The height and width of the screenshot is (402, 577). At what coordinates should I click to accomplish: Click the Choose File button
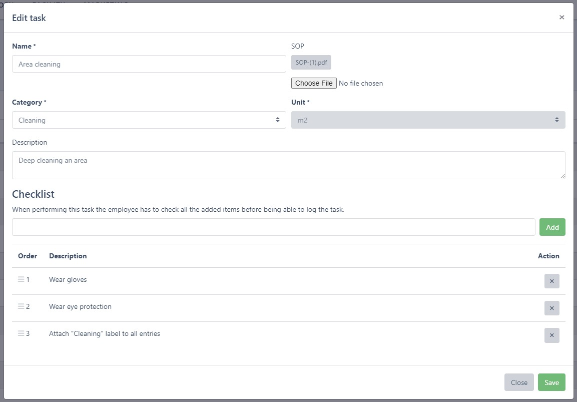click(314, 83)
